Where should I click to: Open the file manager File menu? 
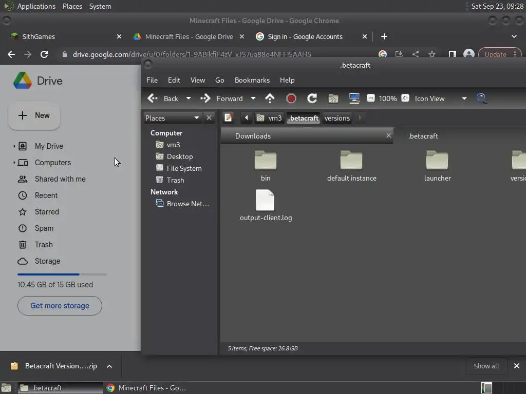tap(152, 80)
